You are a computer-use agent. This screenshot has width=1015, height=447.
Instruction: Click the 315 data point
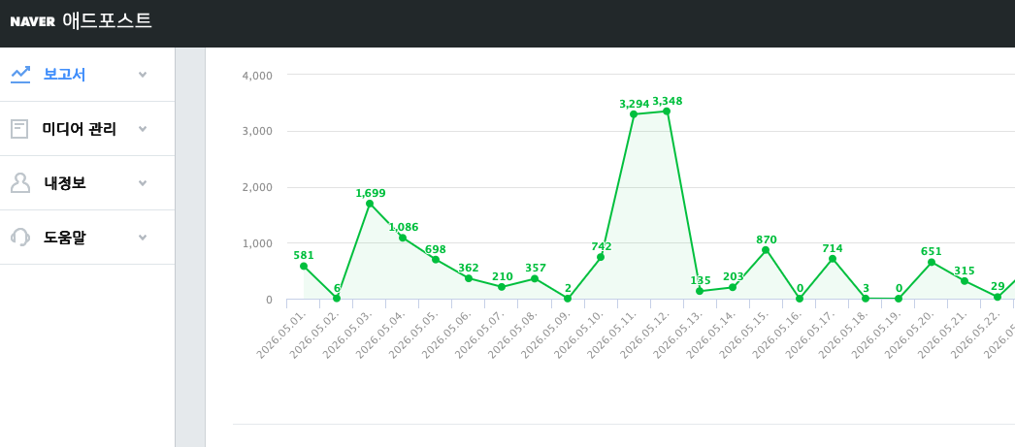tap(965, 281)
